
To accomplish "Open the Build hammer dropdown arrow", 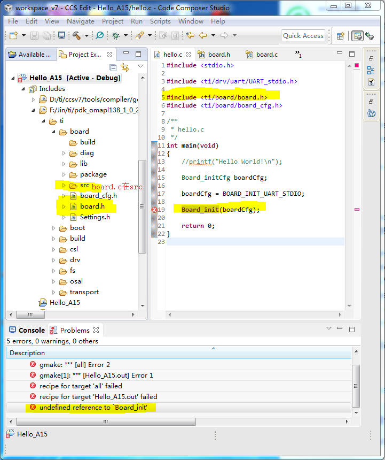I will pos(87,36).
